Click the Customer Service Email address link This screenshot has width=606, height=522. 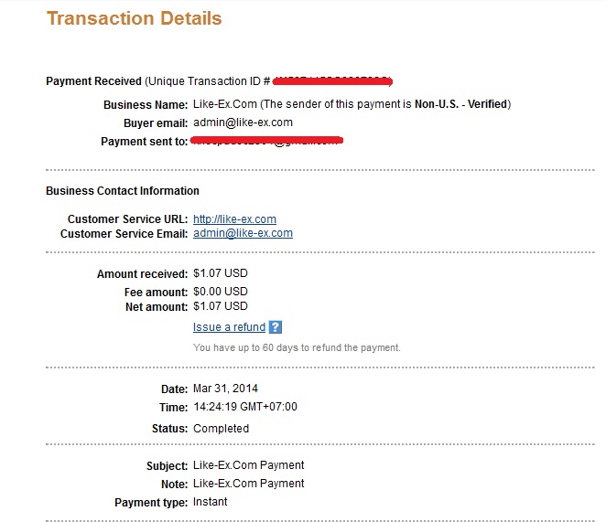click(x=243, y=233)
